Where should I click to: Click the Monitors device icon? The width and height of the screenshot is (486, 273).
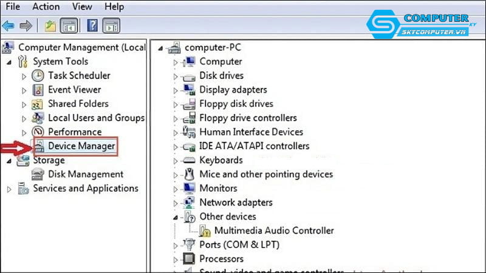coord(189,188)
